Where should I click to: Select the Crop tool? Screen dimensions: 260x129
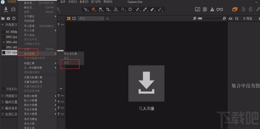click(108, 9)
